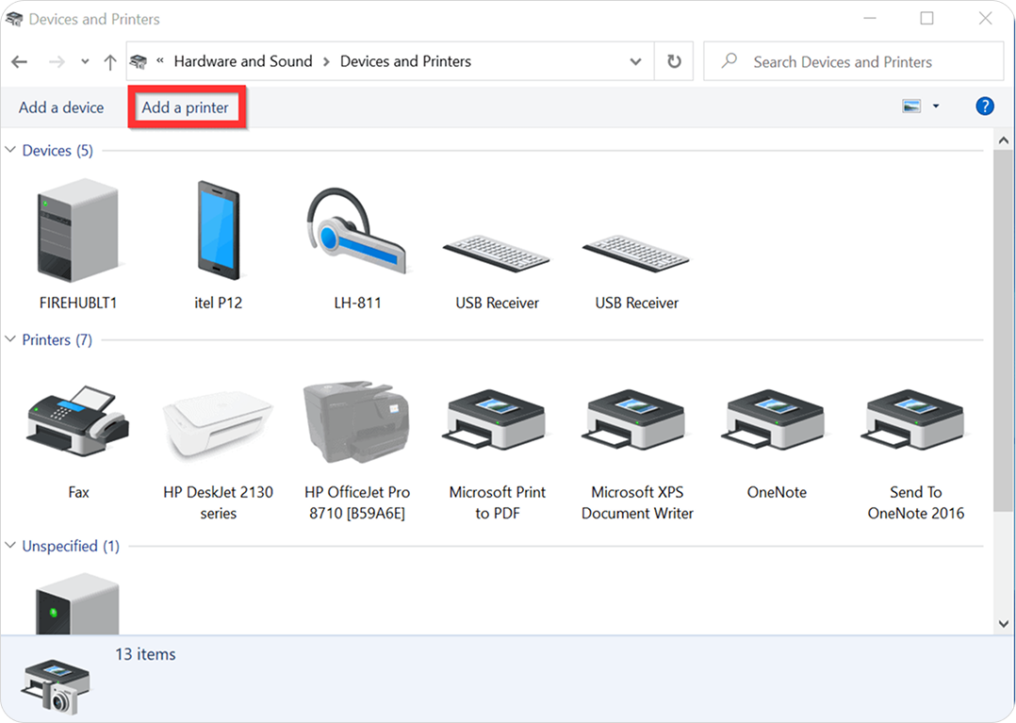Click the scrollbar up arrow
The width and height of the screenshot is (1016, 723).
[x=1004, y=140]
